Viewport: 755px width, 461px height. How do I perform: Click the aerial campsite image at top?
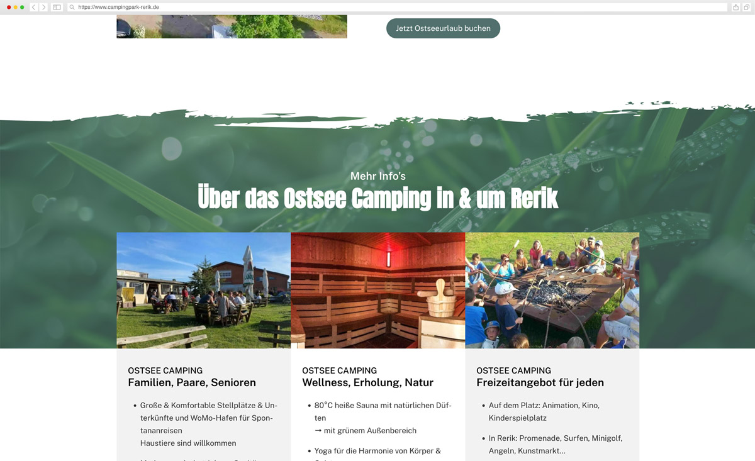(x=232, y=26)
